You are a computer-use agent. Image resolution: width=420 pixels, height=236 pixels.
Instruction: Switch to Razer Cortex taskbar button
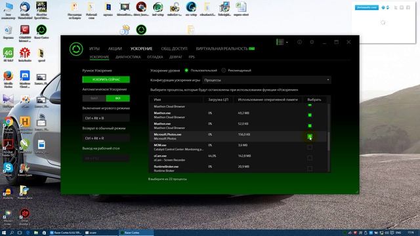[x=136, y=233]
